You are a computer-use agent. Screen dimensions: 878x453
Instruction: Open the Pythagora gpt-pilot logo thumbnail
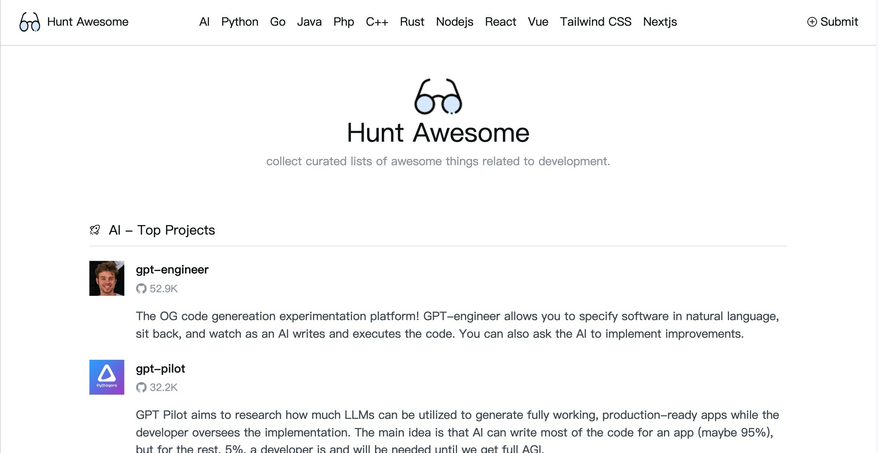pos(106,377)
